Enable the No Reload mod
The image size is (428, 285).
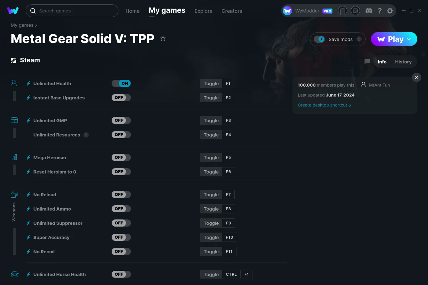click(x=121, y=195)
